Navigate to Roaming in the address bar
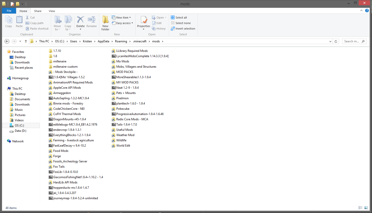This screenshot has height=213, width=372. 121,41
